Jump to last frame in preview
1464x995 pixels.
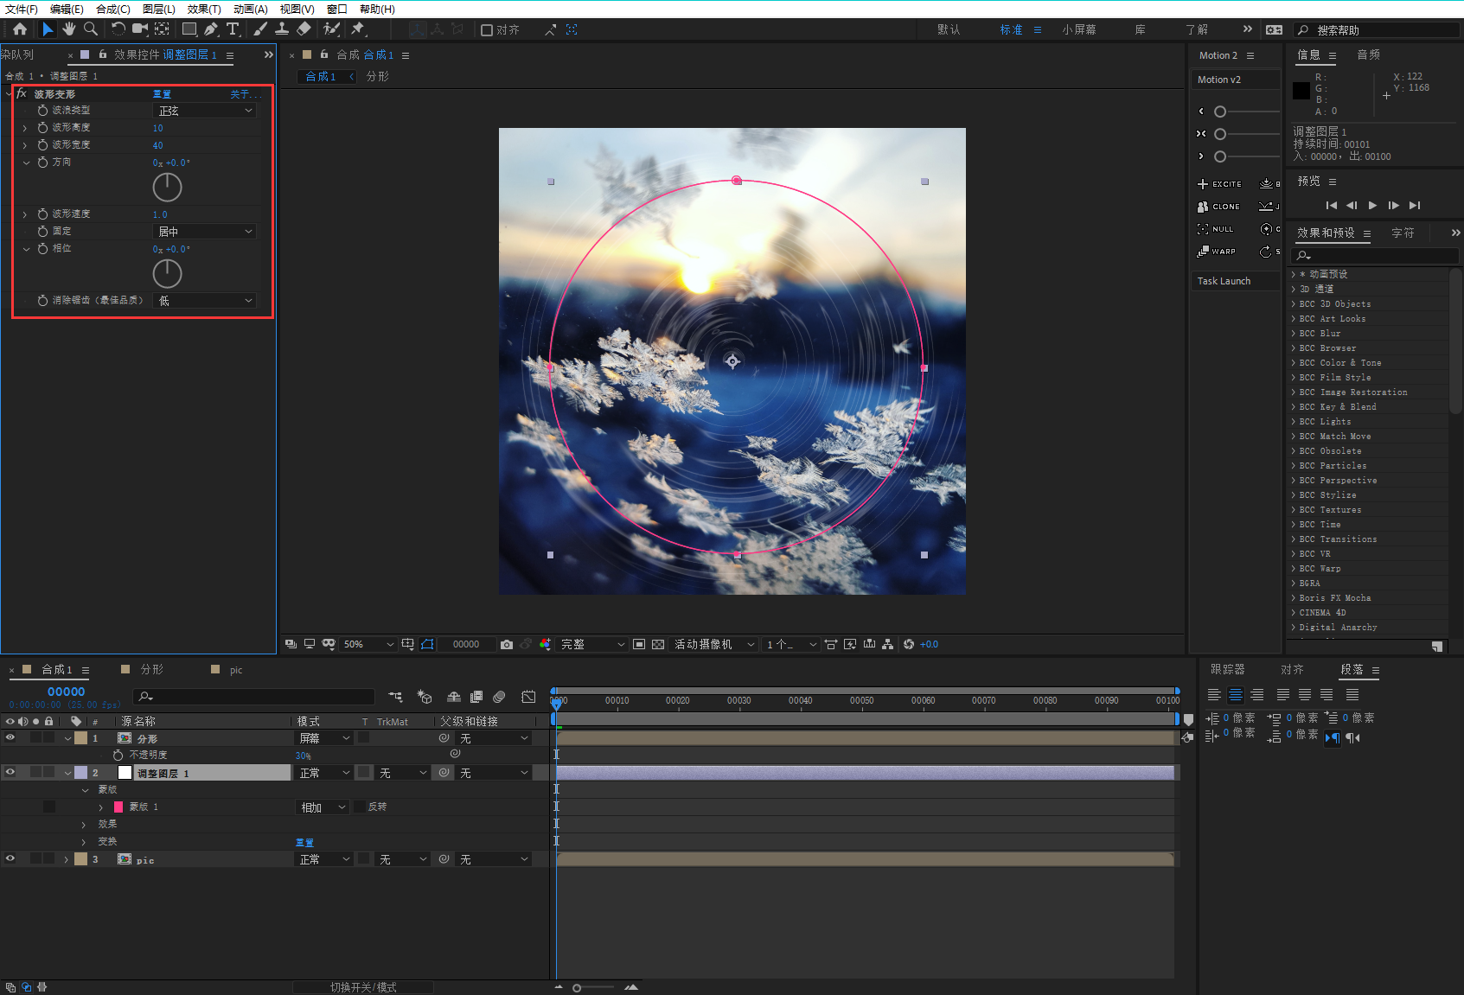click(x=1415, y=206)
